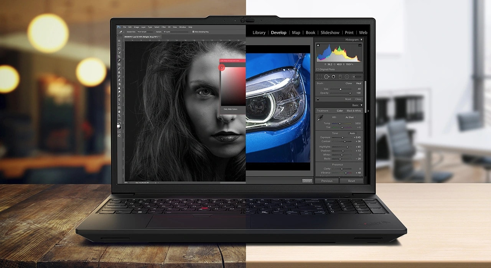Select the Spot Removal tool icon

pos(327,77)
